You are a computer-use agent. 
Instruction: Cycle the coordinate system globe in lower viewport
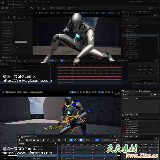pos(81,92)
